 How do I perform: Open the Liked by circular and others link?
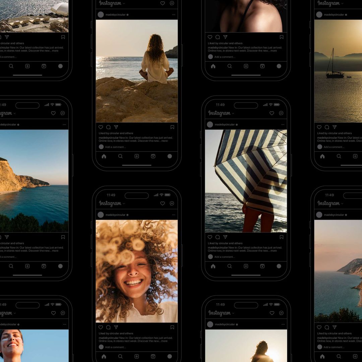point(118,333)
